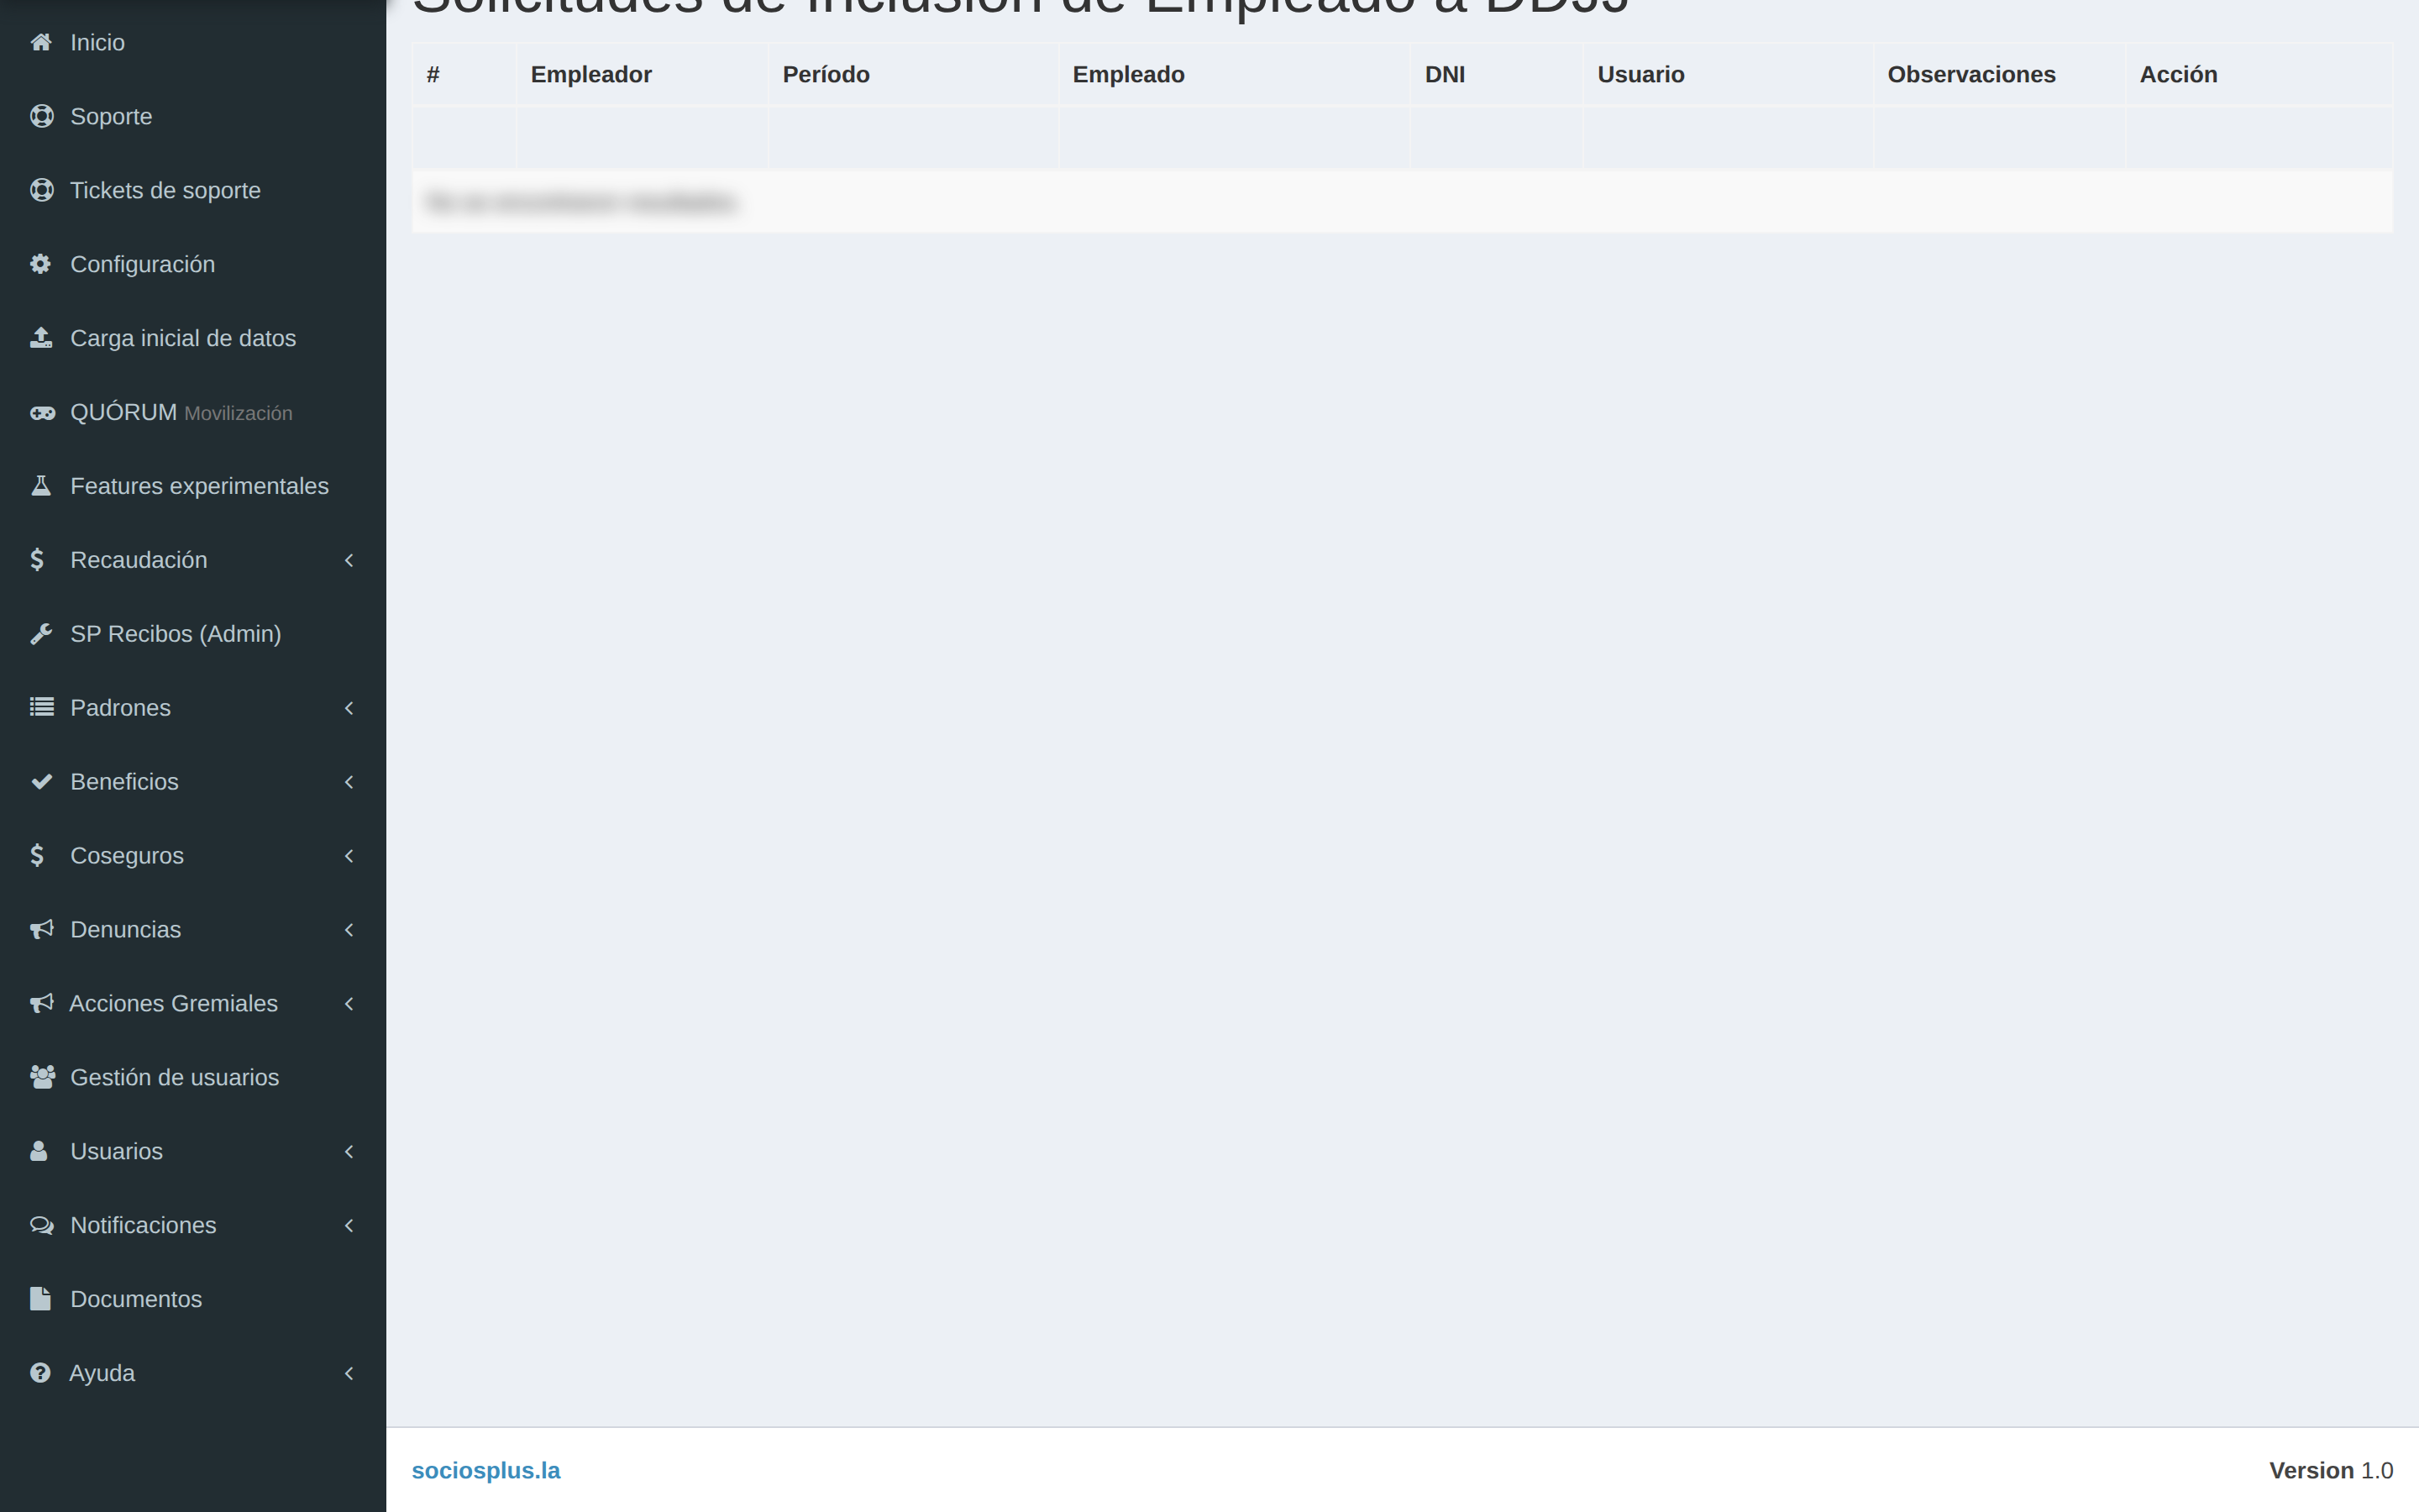Expand the Usuarios submenu chevron
Viewport: 2419px width, 1512px height.
pyautogui.click(x=349, y=1152)
